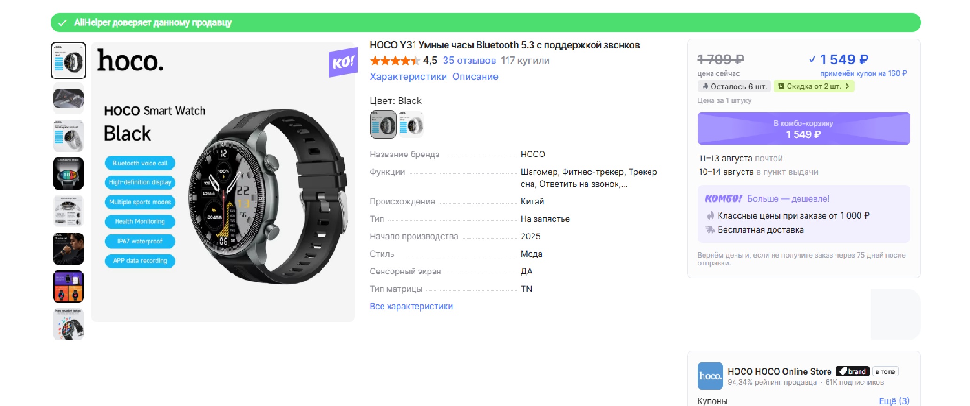The height and width of the screenshot is (406, 970).
Task: Click the КОМБО! logo in promo box
Action: (x=723, y=198)
